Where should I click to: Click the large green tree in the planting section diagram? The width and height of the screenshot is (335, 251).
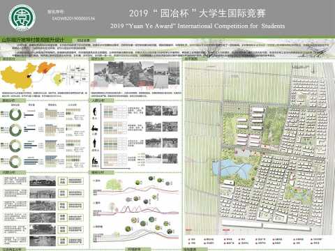pos(113,185)
